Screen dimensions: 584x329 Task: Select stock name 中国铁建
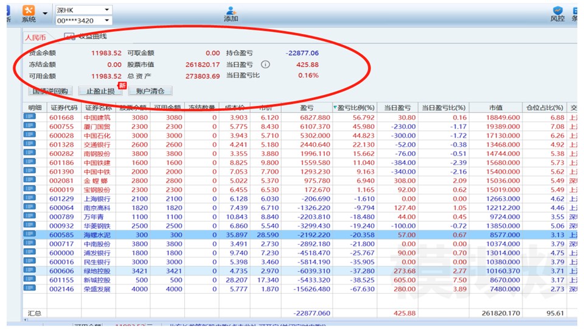(97, 163)
